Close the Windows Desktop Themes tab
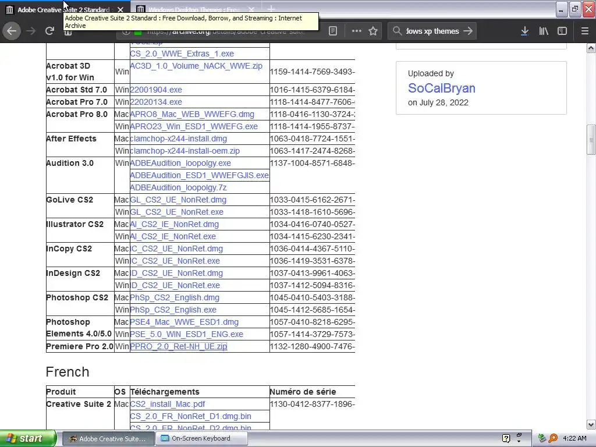Image resolution: width=596 pixels, height=447 pixels. [x=251, y=9]
